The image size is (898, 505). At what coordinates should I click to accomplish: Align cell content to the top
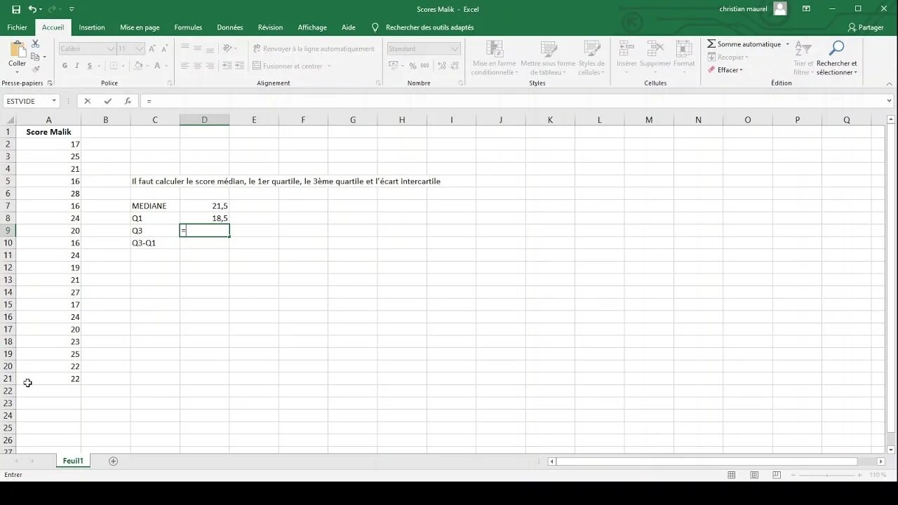(x=185, y=48)
